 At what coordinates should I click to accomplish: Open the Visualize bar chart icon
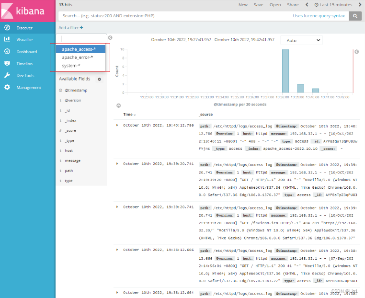pyautogui.click(x=7, y=39)
